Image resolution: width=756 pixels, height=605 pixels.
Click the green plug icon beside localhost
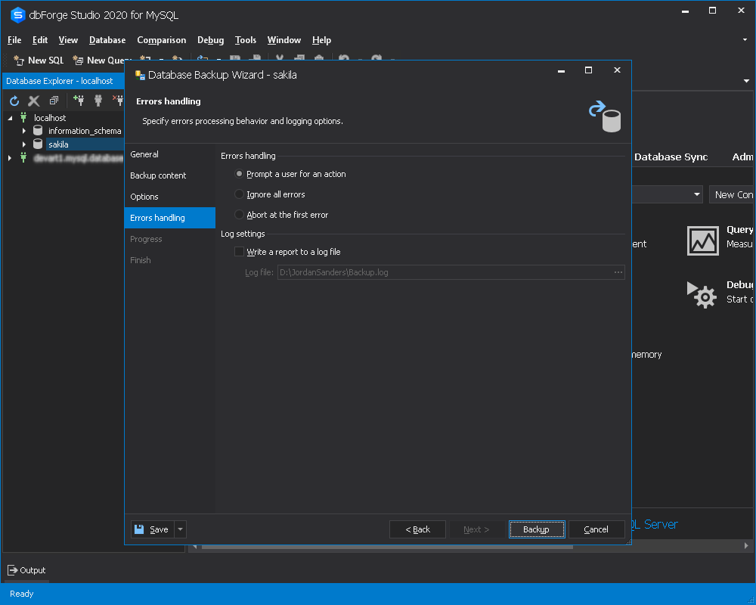(x=23, y=117)
